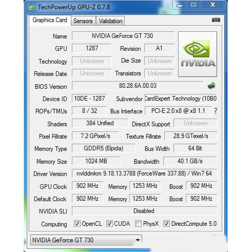
Task: Click the Subvendor text field
Action: click(x=181, y=99)
